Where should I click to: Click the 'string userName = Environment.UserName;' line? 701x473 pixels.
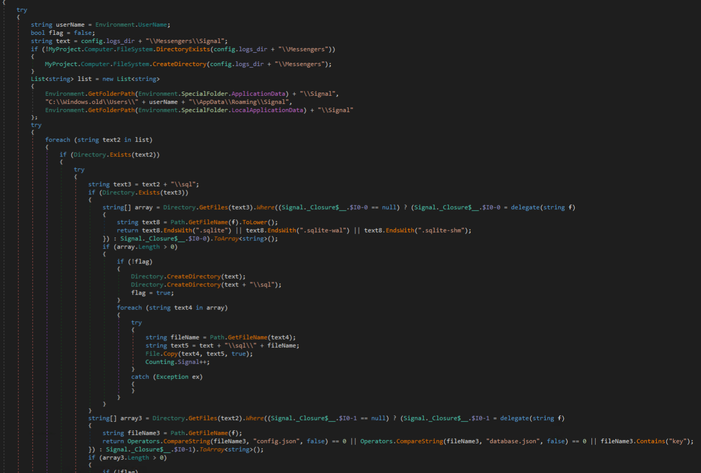click(x=100, y=25)
